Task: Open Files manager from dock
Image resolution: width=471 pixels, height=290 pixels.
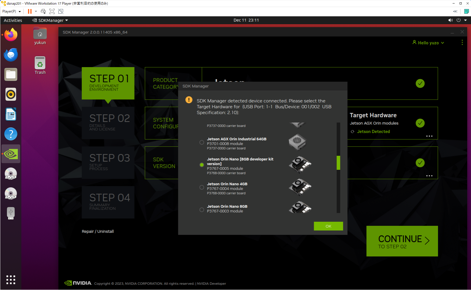Action: pos(11,74)
